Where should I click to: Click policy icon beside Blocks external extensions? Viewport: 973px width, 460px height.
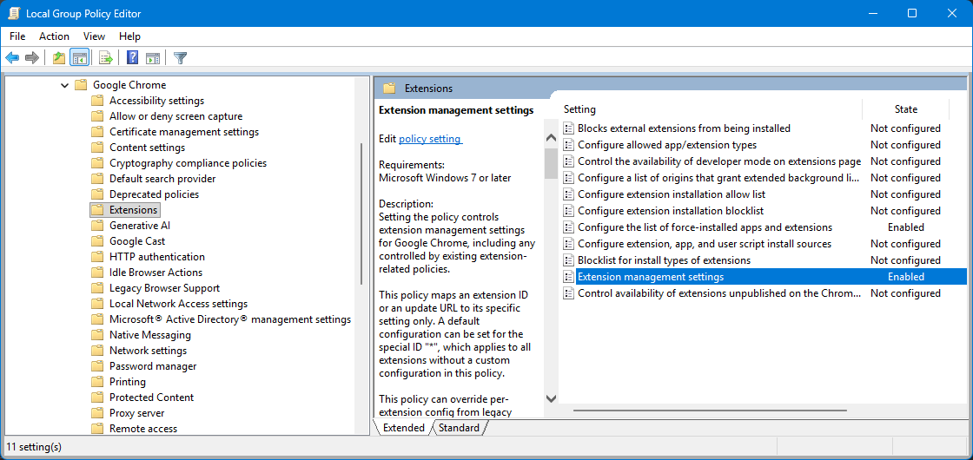point(568,128)
